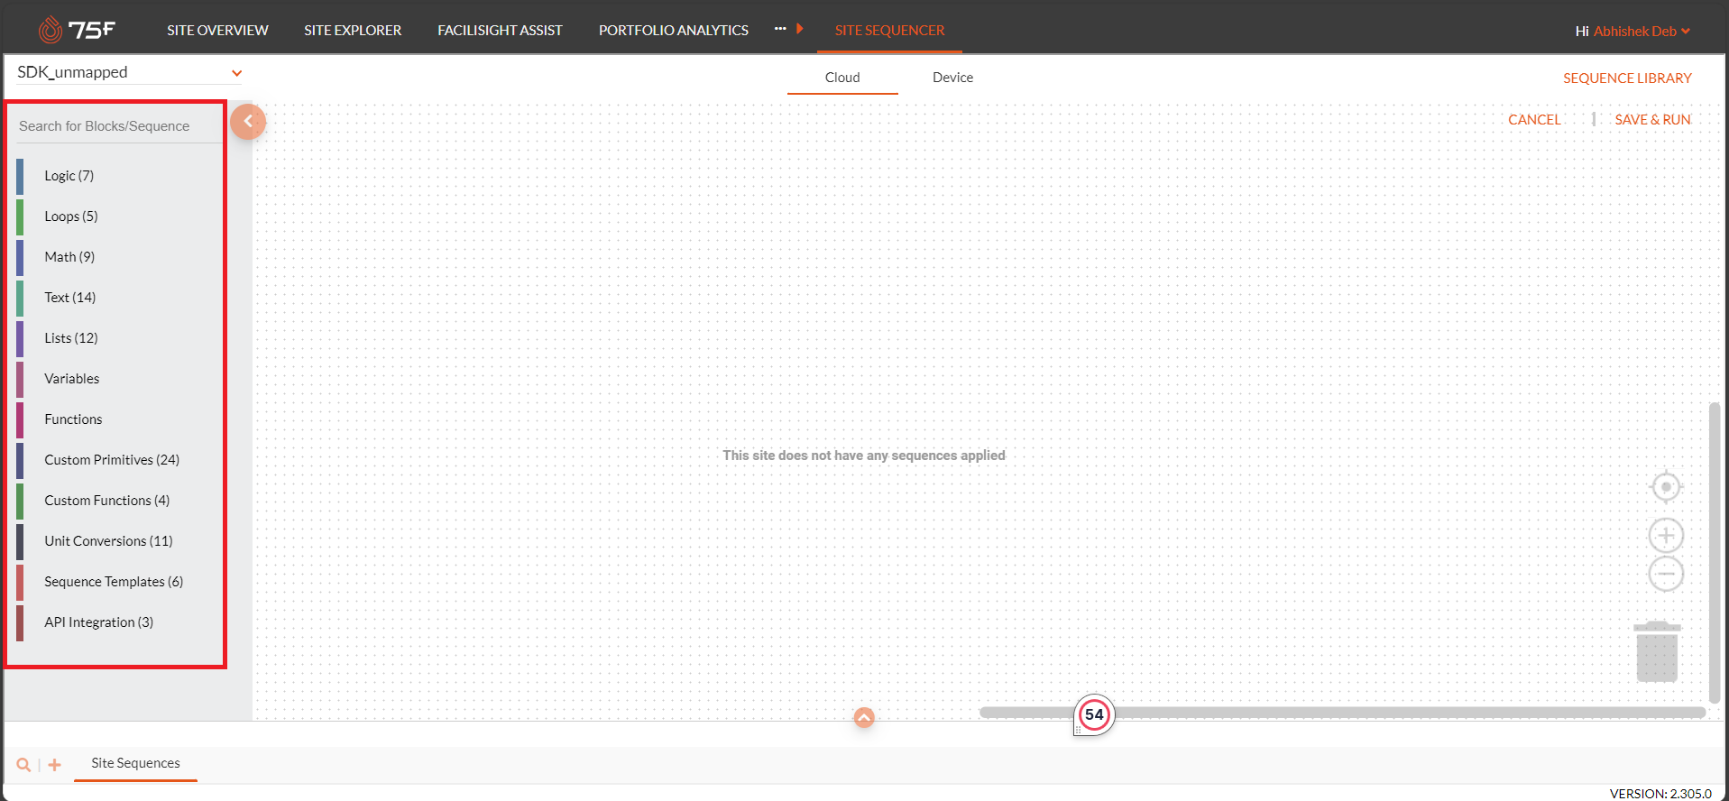Click the 75F logo icon
Screen dimensions: 1729x801
[51, 30]
